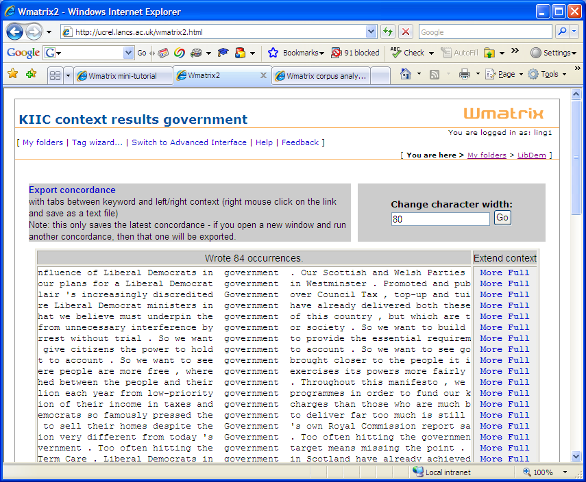Screen dimensions: 586x482
Task: Click the Export concordance link
Action: click(72, 190)
